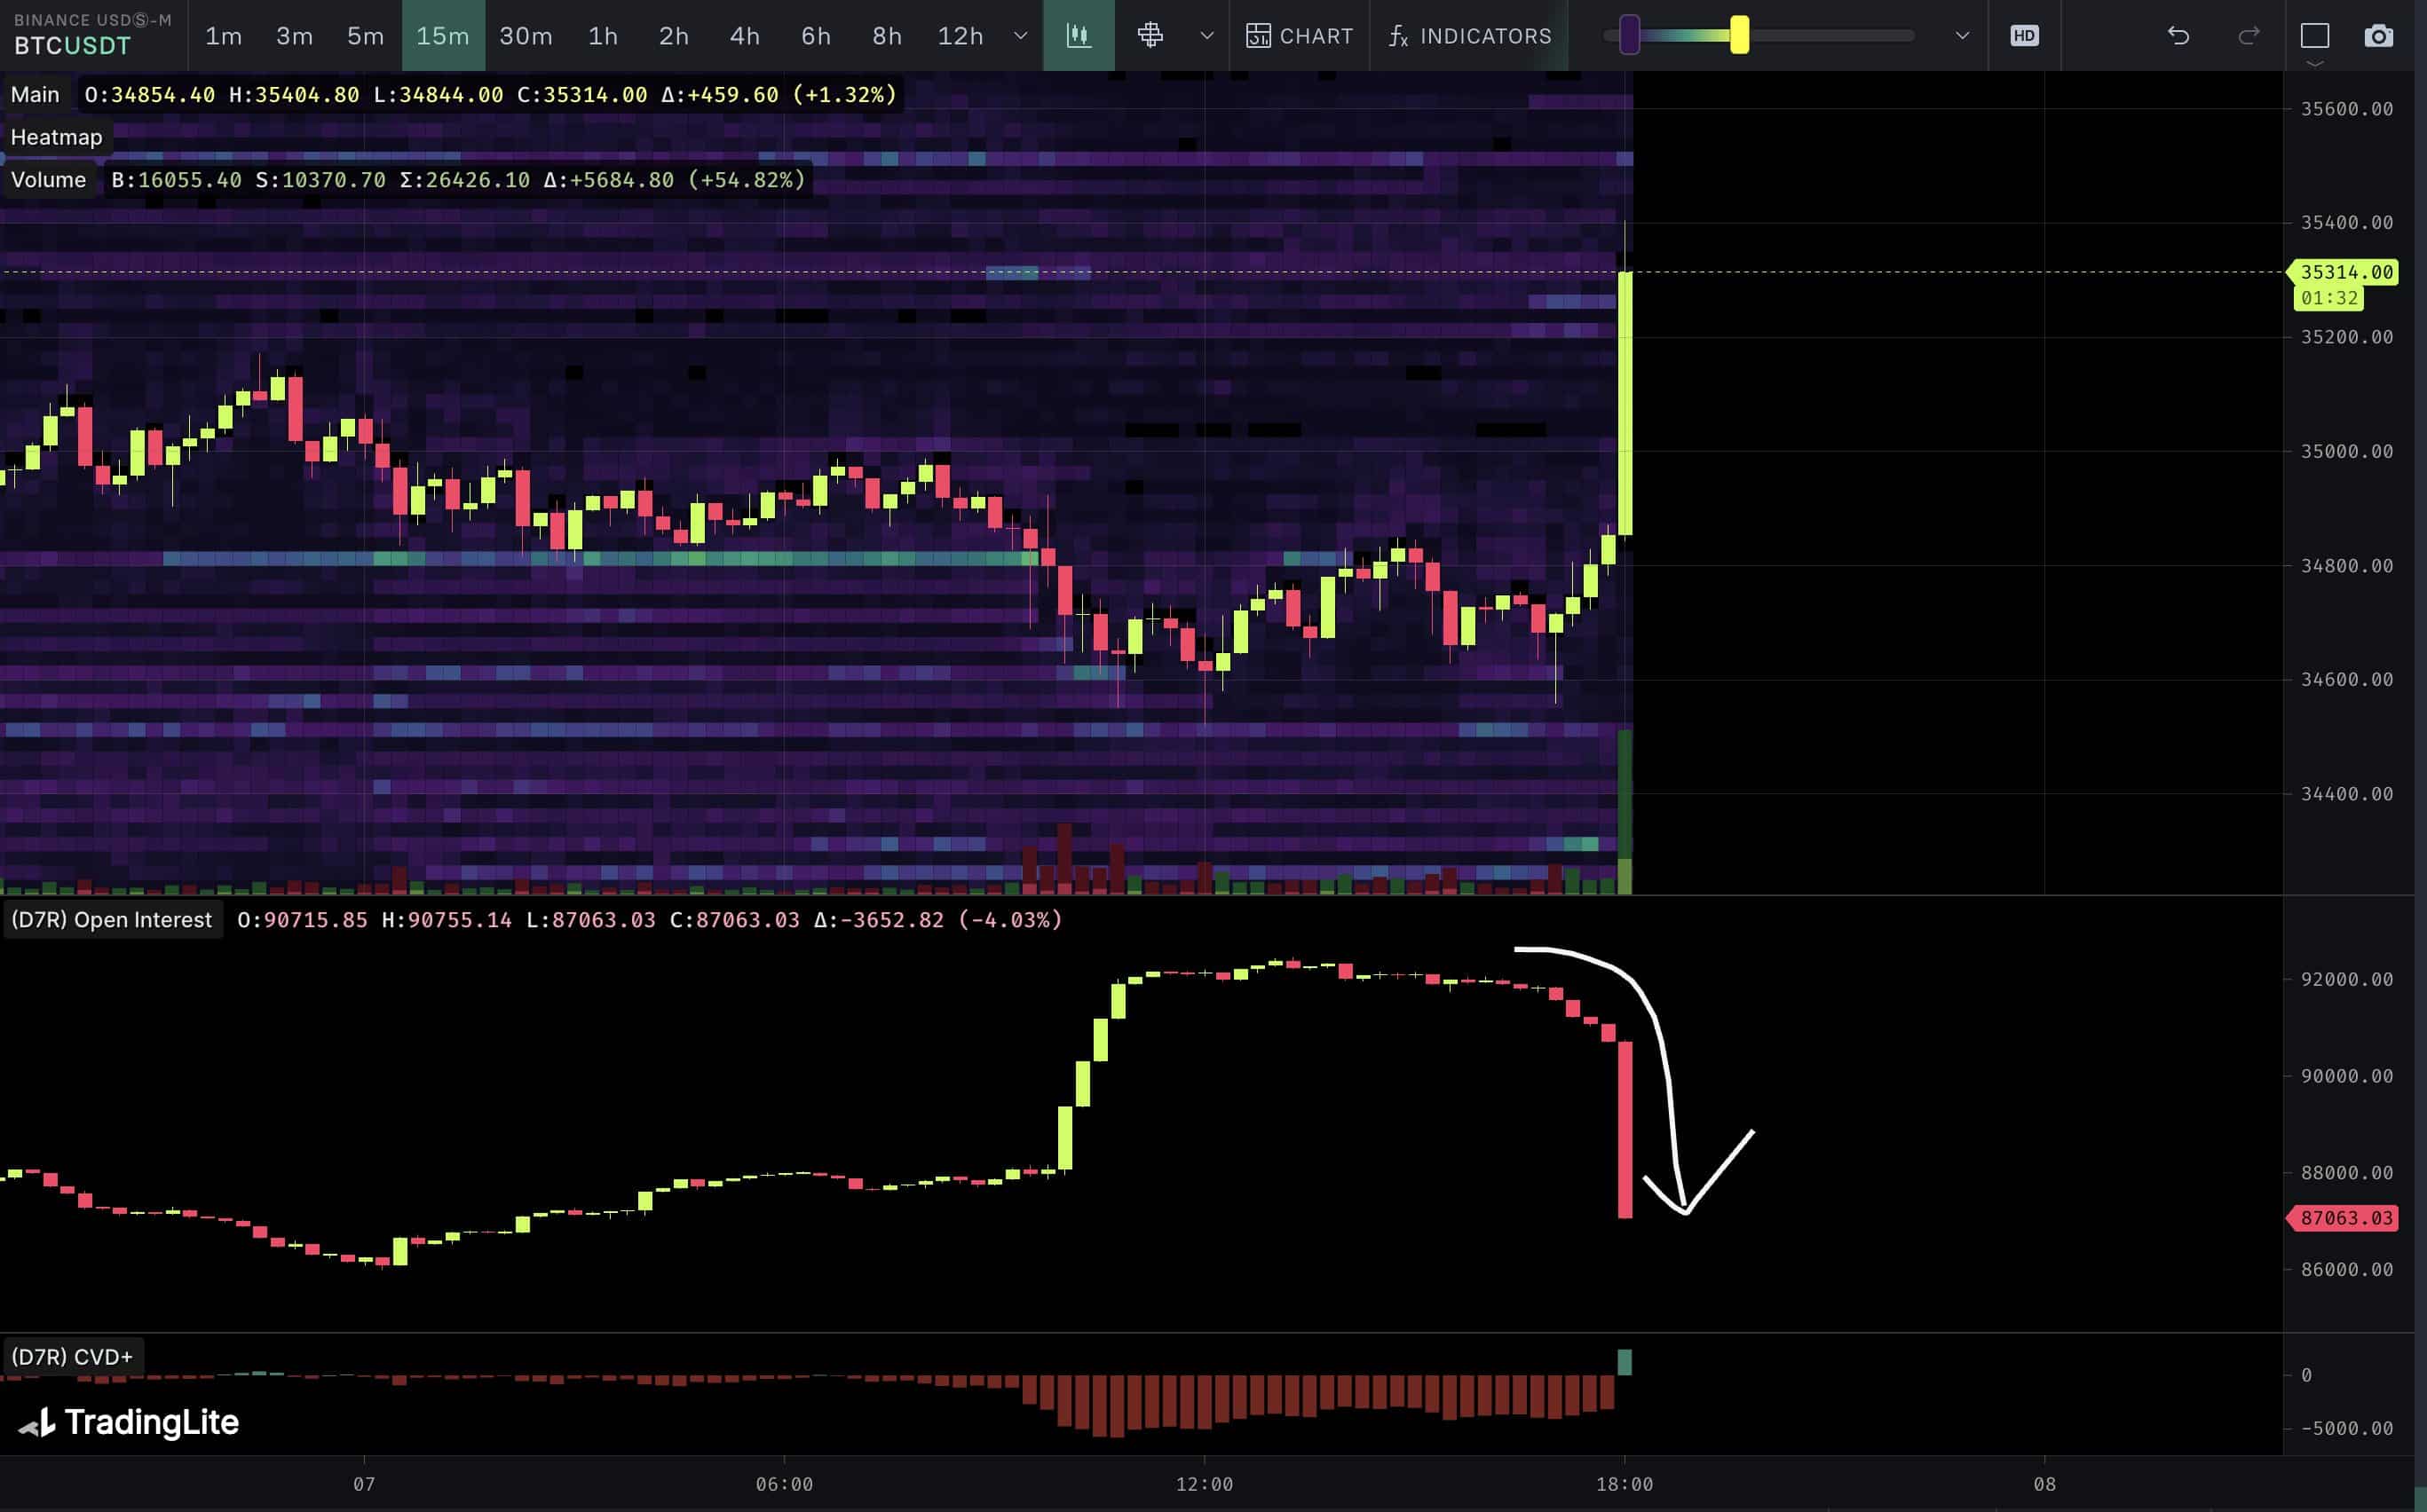Viewport: 2427px width, 1512px height.
Task: Select the camera/screenshot icon
Action: pos(2378,33)
